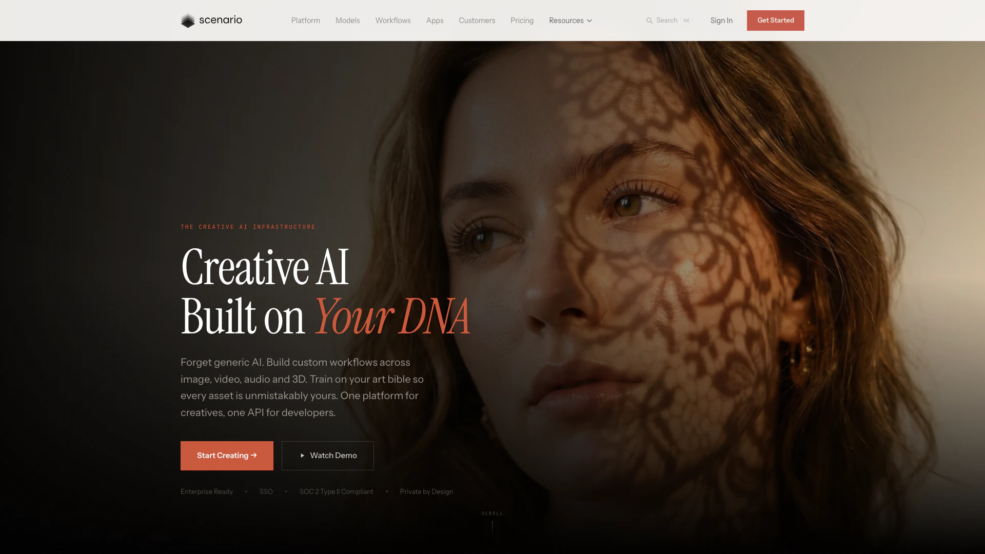The width and height of the screenshot is (985, 554).
Task: Click the keyboard shortcut badge in Search
Action: [x=686, y=21]
